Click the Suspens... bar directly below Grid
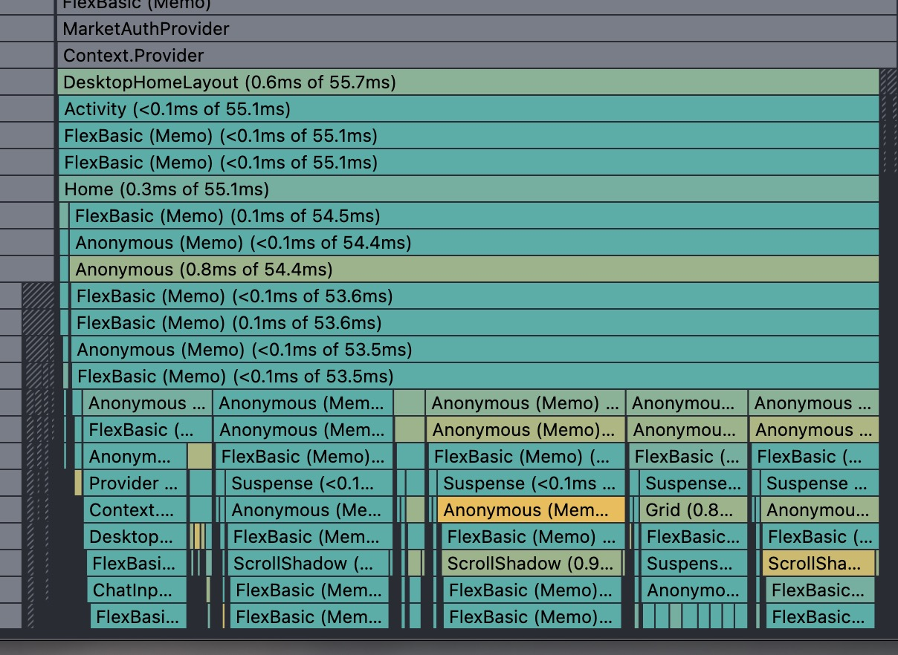Viewport: 898px width, 655px height. pyautogui.click(x=693, y=564)
